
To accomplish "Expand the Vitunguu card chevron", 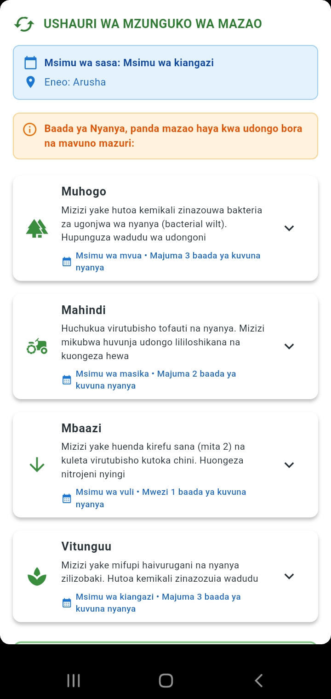I will click(289, 576).
